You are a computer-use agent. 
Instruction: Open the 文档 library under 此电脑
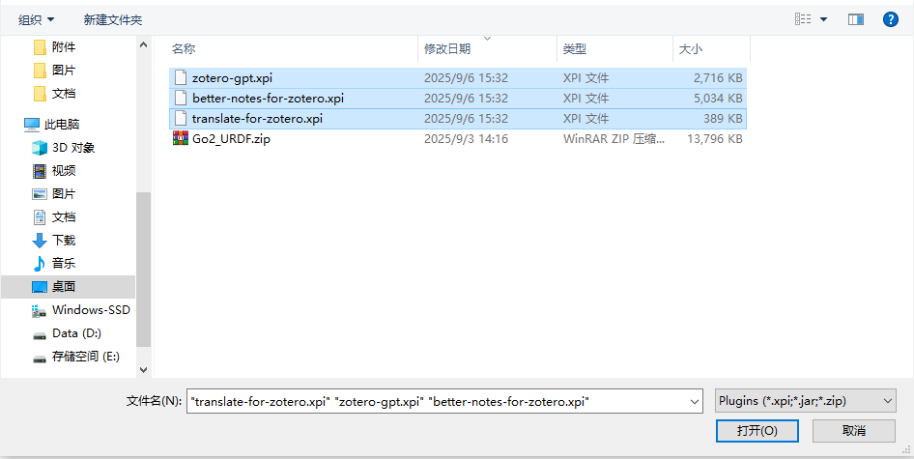click(64, 217)
